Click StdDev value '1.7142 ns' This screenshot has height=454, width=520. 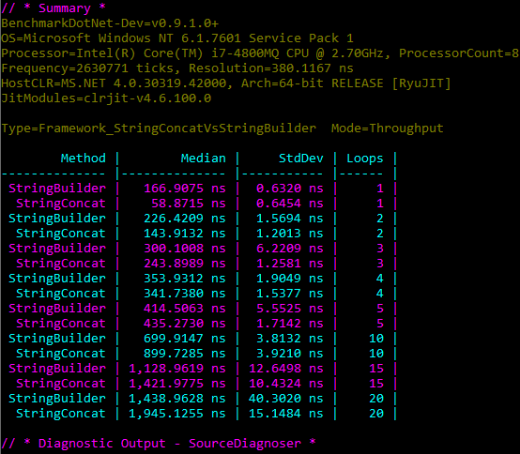(289, 324)
